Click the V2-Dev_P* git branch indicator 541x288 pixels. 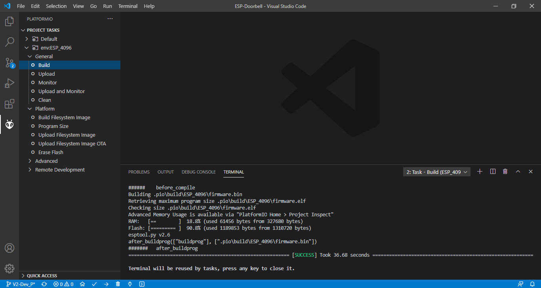point(21,284)
